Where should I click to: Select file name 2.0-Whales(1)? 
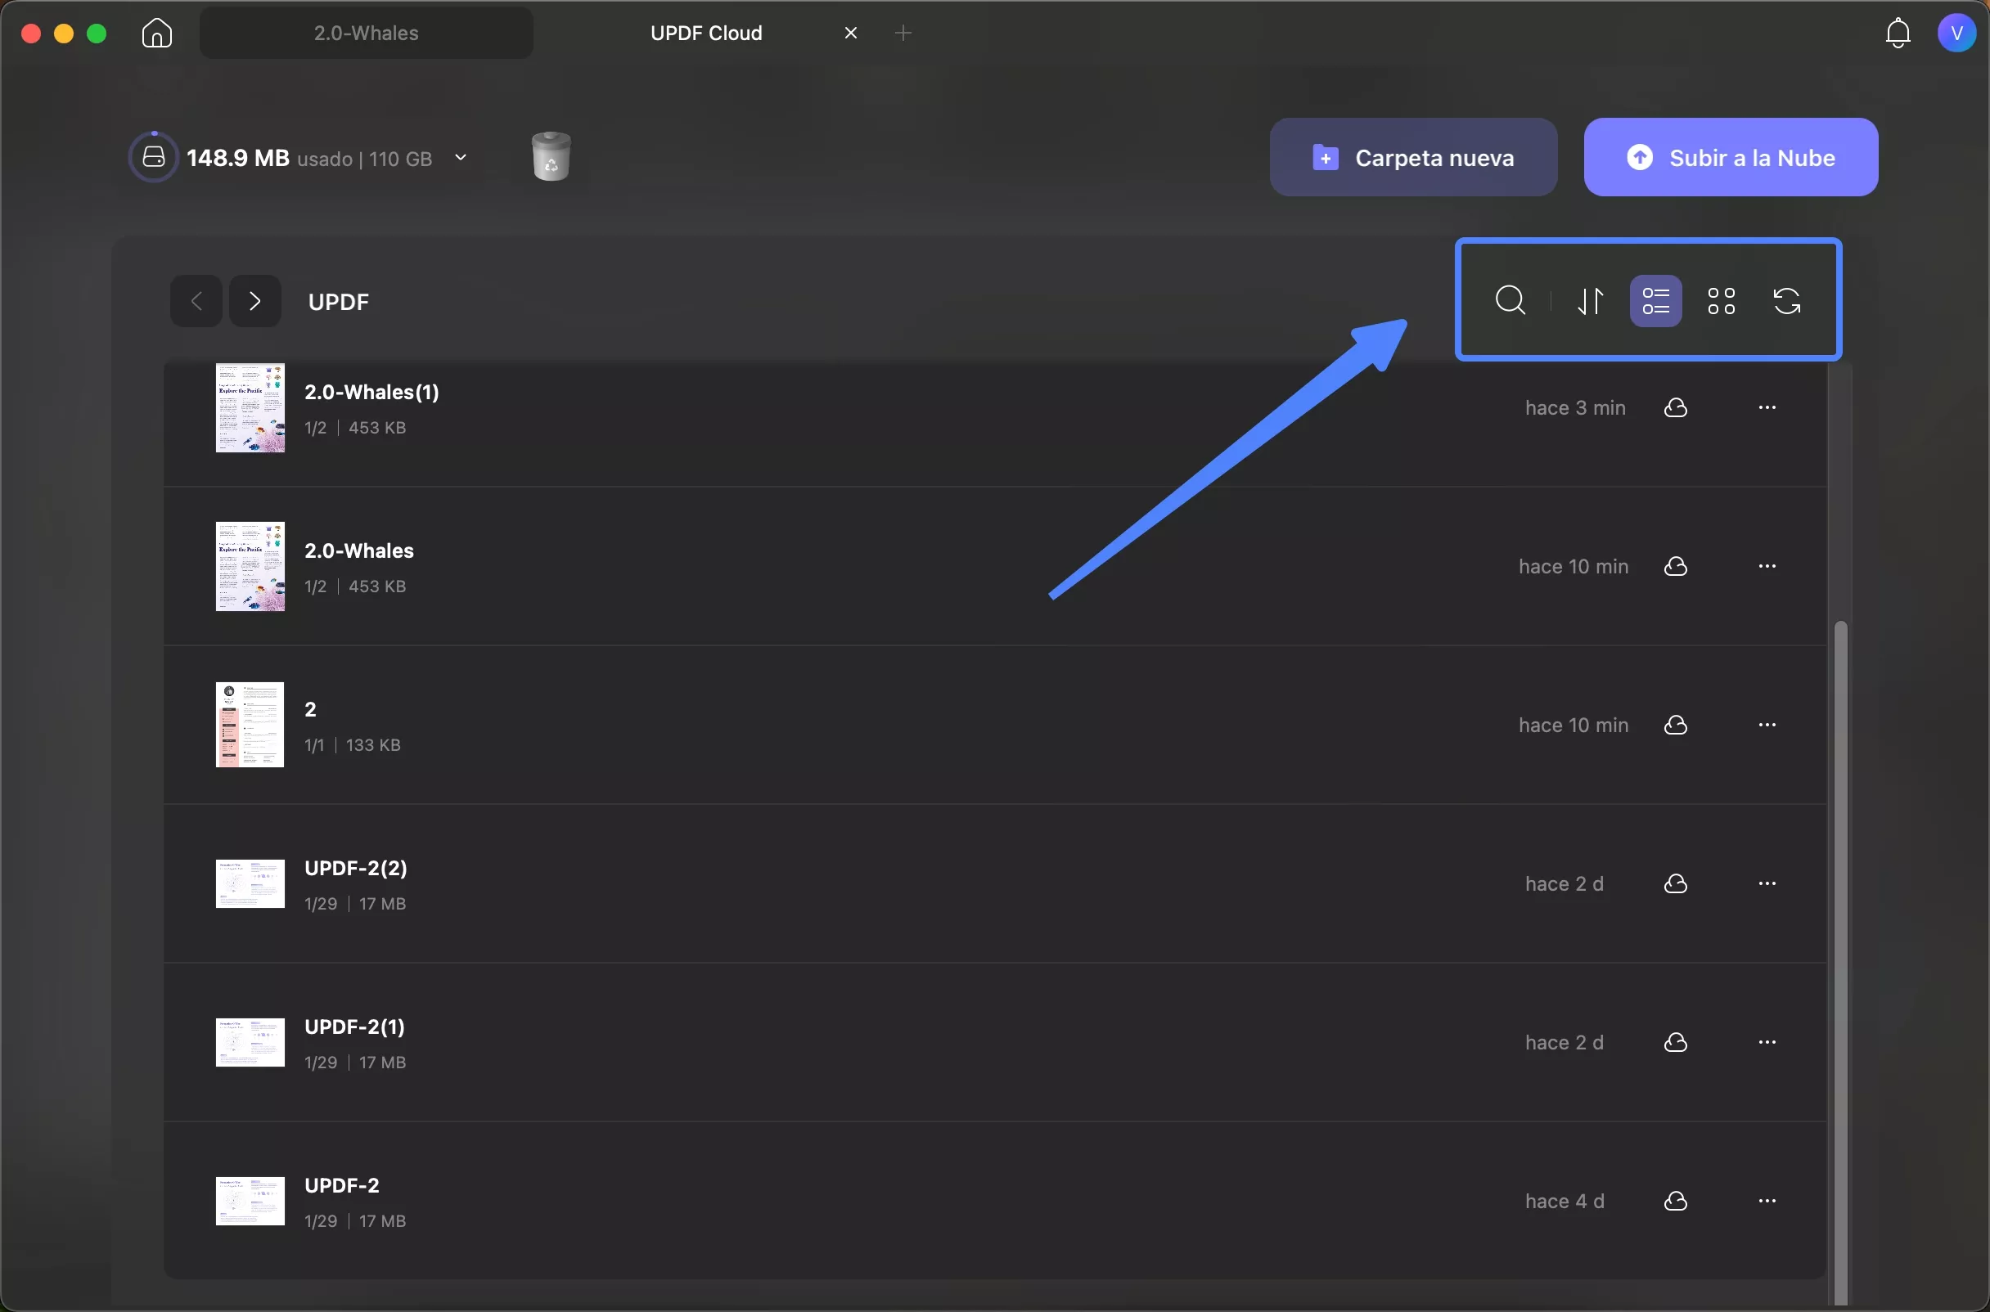click(x=371, y=392)
